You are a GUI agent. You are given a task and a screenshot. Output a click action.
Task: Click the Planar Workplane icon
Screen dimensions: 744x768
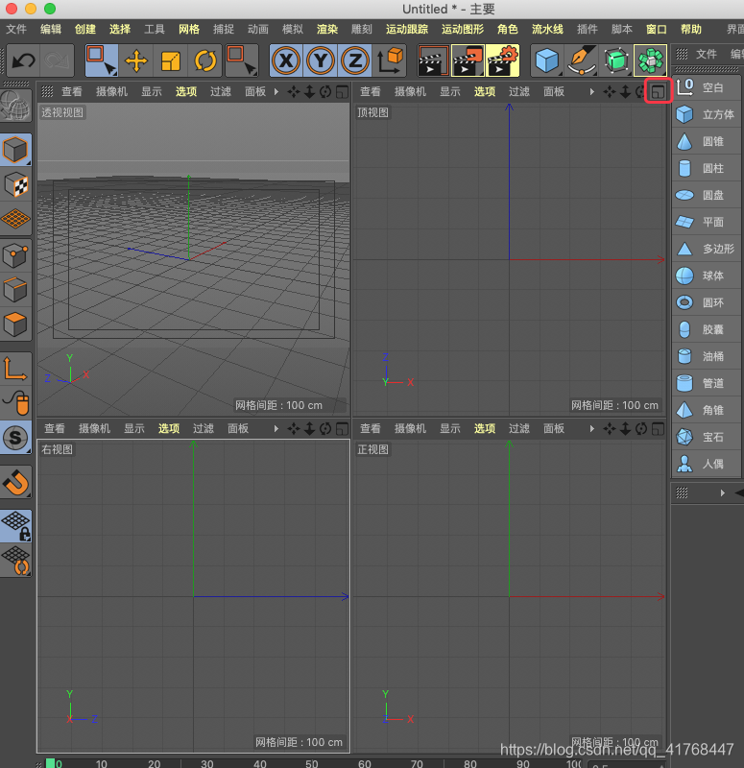(x=15, y=561)
